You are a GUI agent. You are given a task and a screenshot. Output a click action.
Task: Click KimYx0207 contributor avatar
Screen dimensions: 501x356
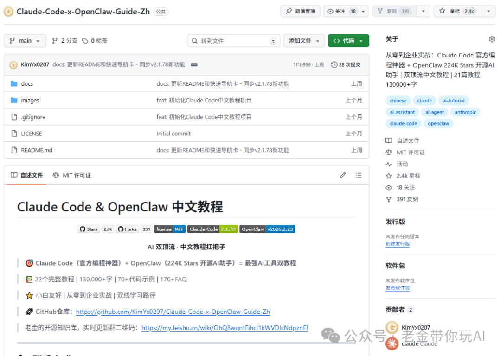(x=392, y=327)
